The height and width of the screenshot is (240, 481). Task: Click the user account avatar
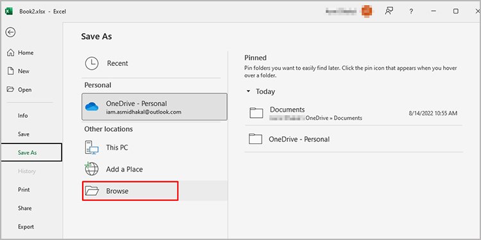366,12
